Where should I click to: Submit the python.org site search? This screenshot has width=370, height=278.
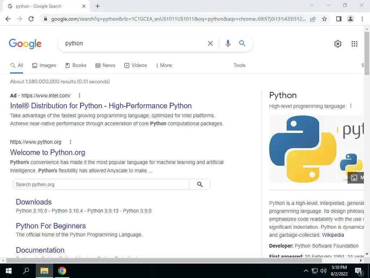pyautogui.click(x=200, y=184)
